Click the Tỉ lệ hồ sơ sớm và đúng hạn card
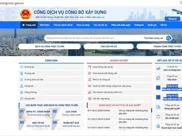This screenshot has height=136, width=182. coord(168,68)
